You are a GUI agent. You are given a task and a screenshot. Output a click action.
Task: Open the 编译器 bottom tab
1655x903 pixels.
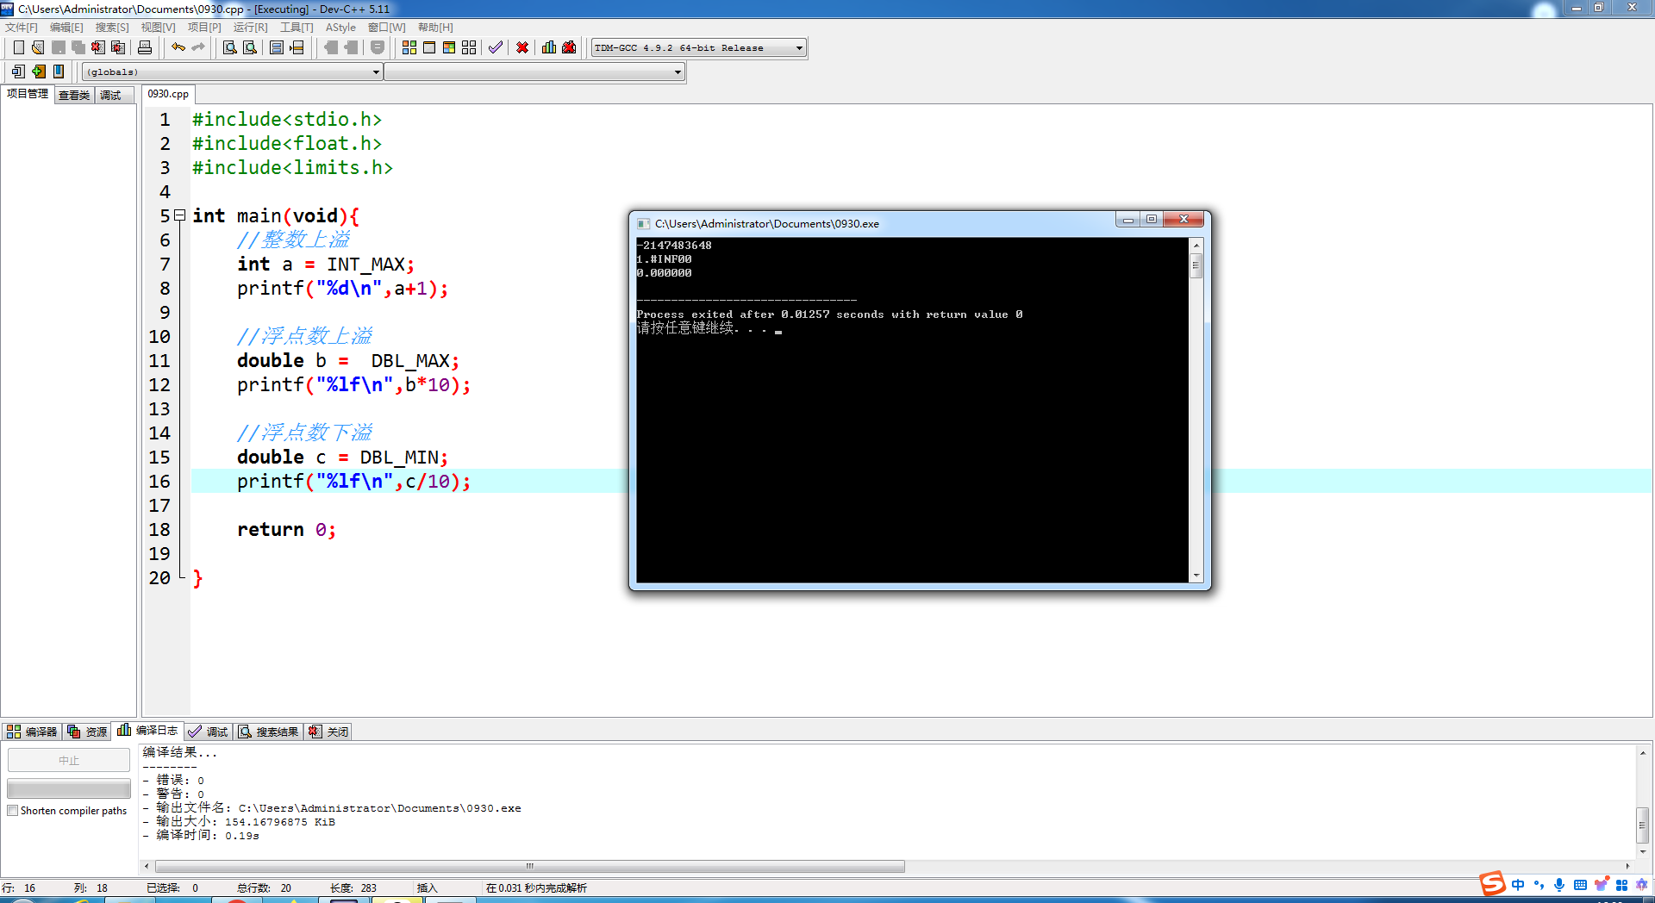point(32,732)
